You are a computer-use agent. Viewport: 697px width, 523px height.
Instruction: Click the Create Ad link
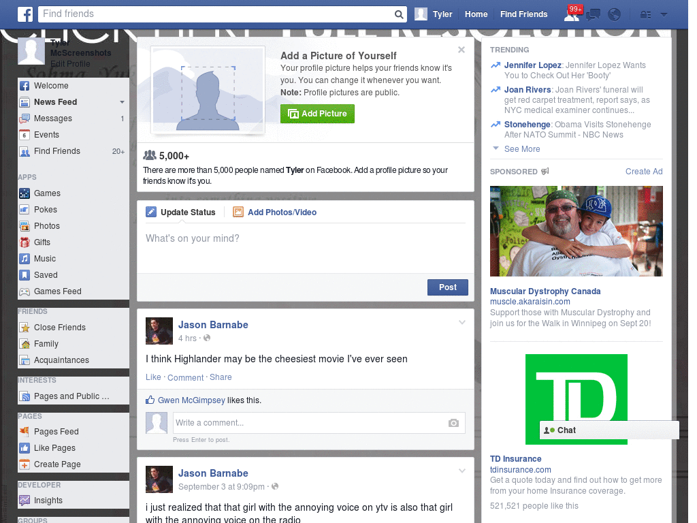(x=644, y=172)
